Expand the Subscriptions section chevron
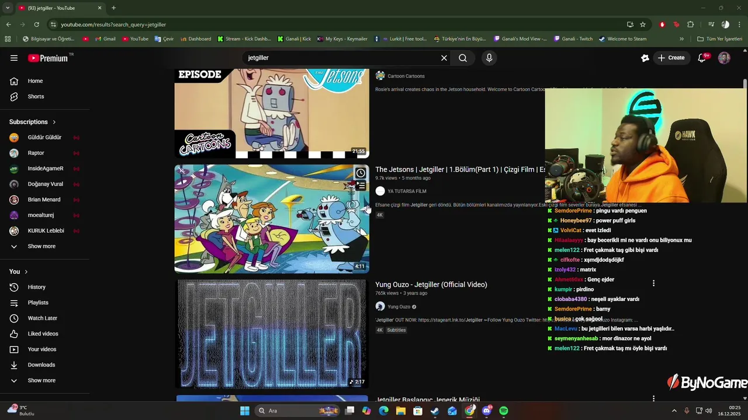The height and width of the screenshot is (420, 748). pos(54,122)
